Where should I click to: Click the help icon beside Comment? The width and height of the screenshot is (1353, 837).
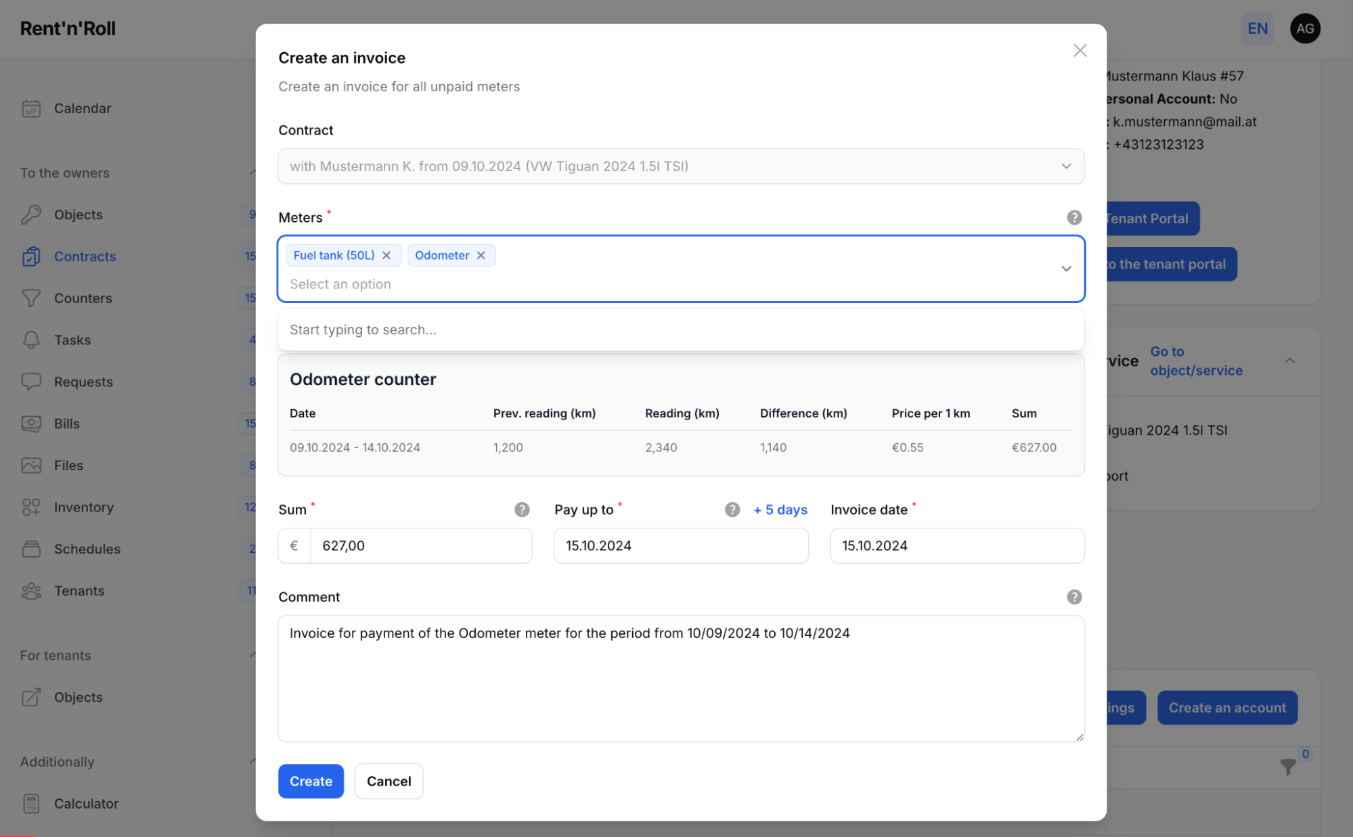pyautogui.click(x=1074, y=597)
